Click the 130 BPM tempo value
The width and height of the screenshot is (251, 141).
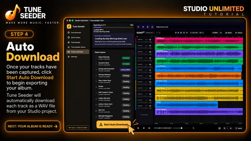215,33
